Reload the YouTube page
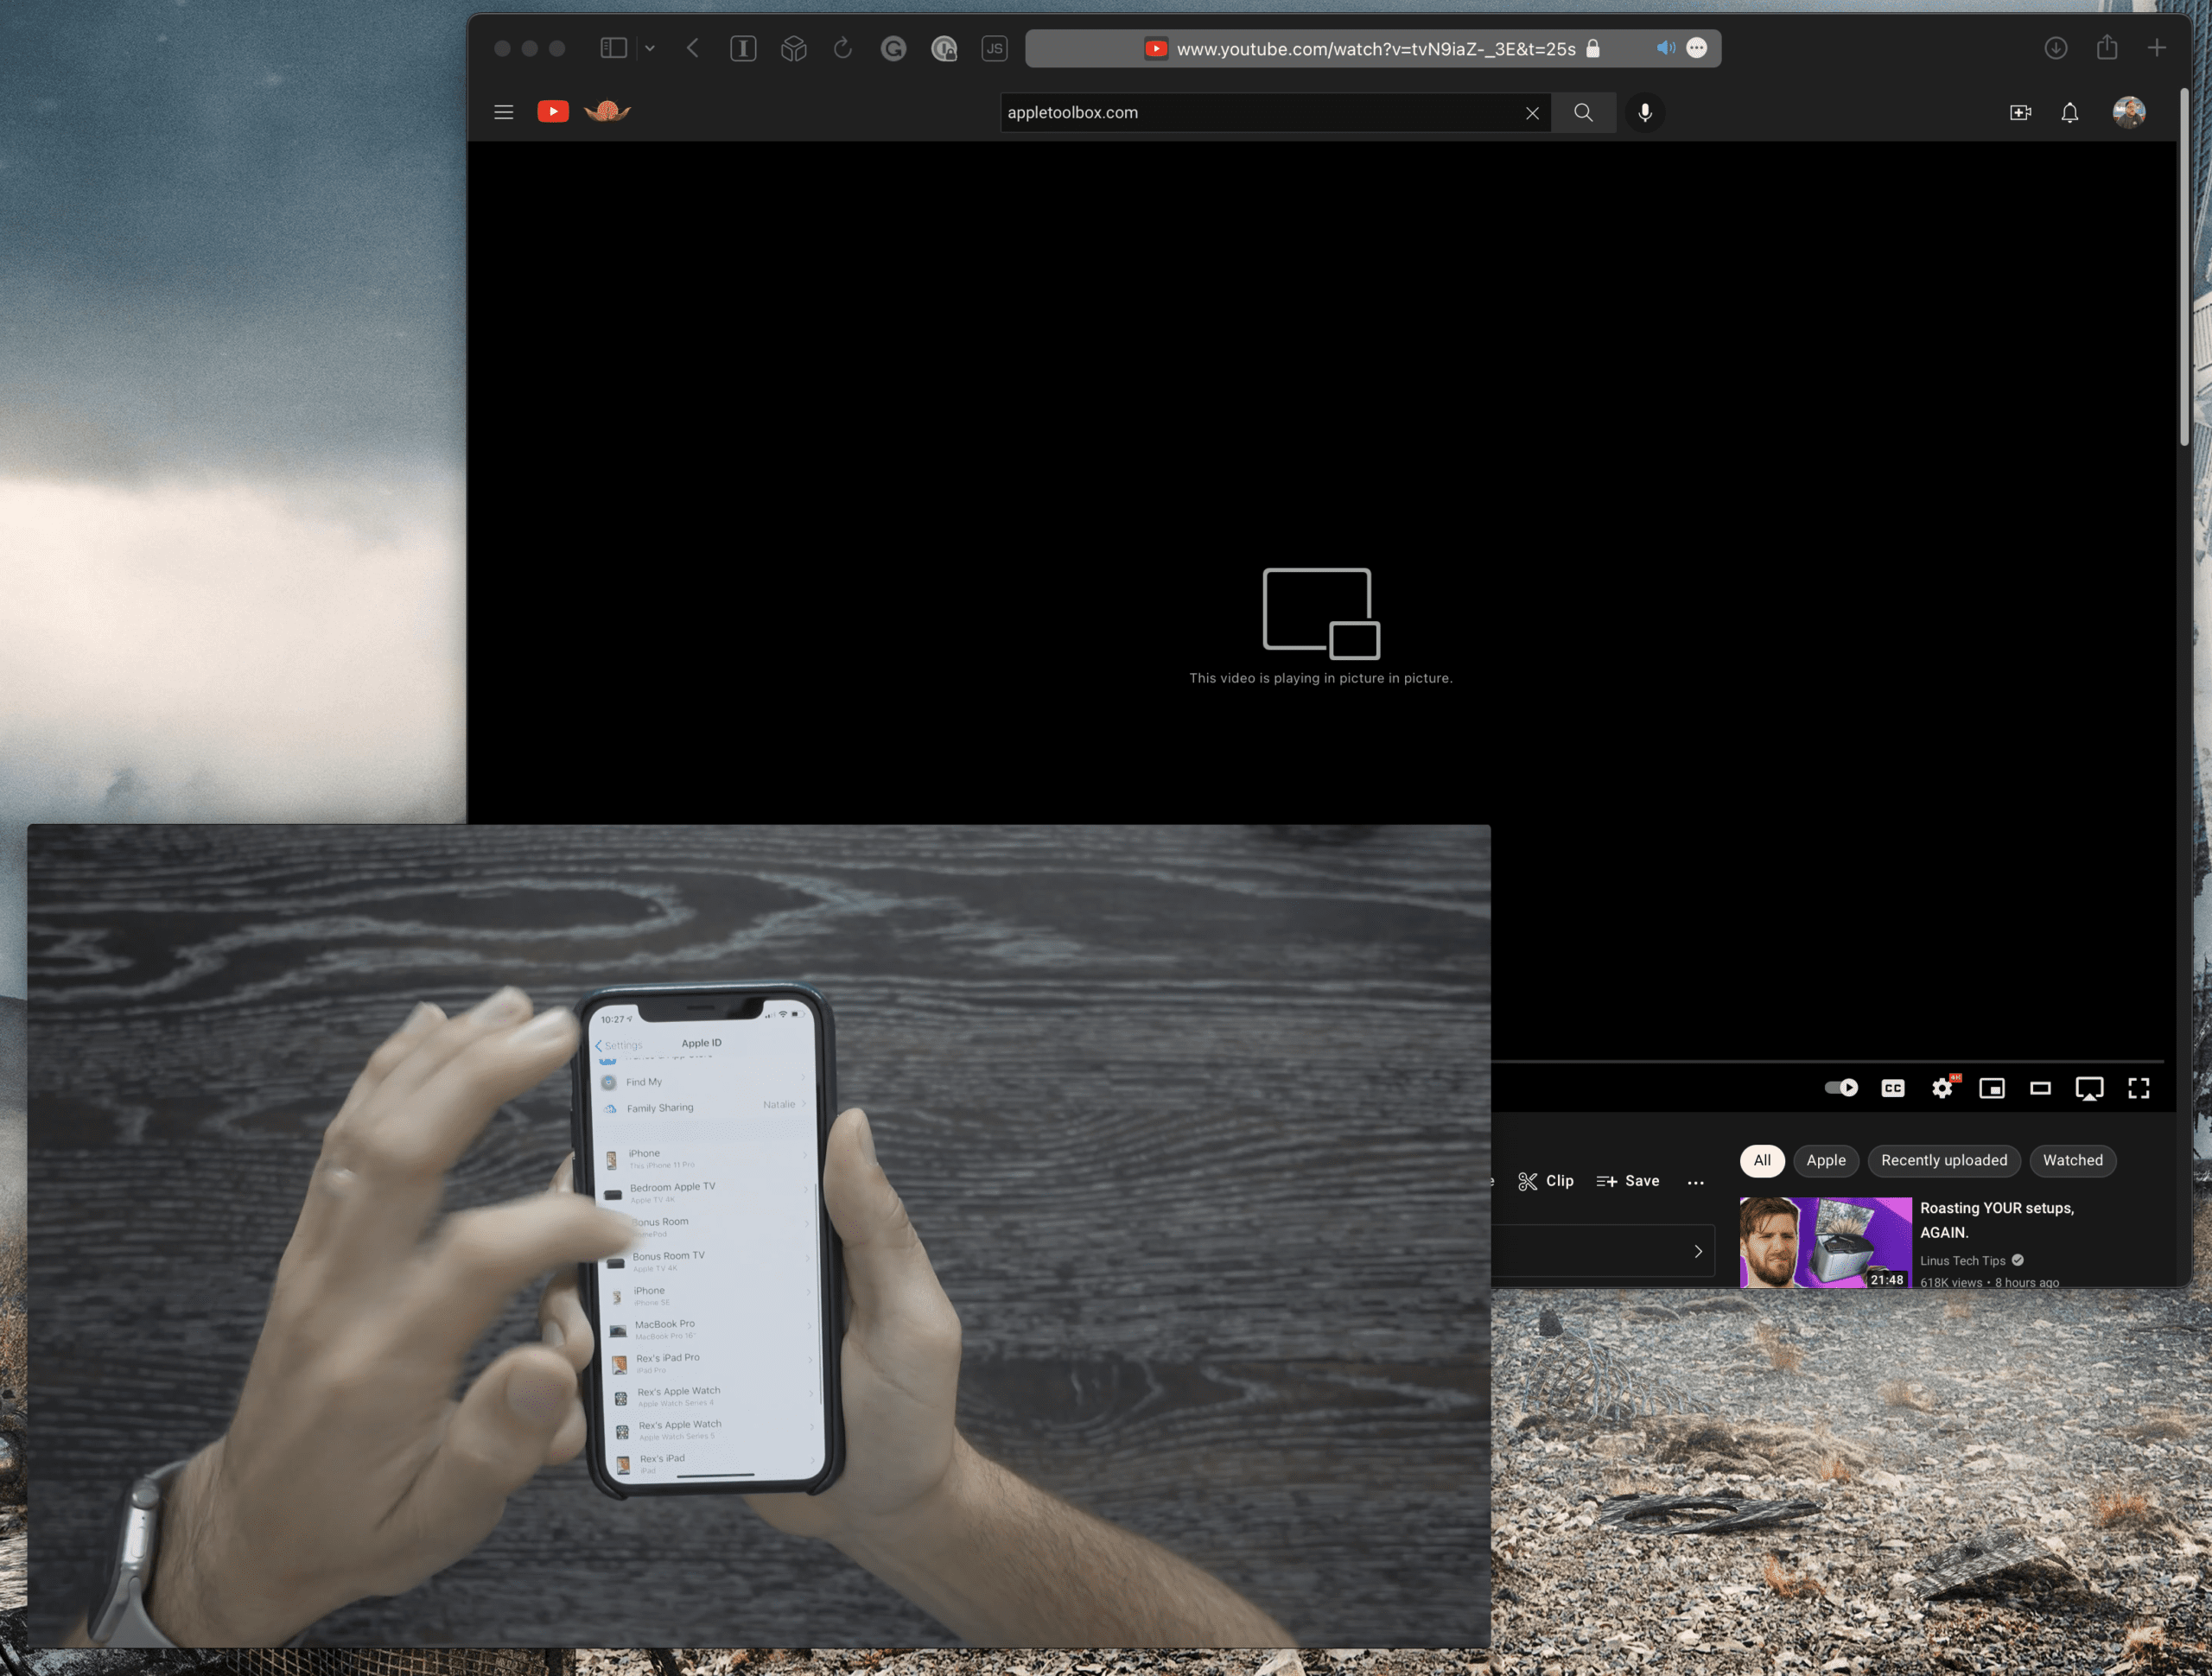The image size is (2212, 1676). tap(843, 48)
